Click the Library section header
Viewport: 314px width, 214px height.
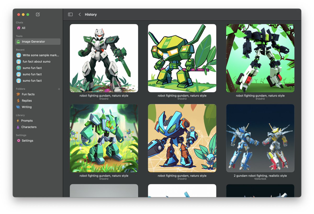click(20, 115)
